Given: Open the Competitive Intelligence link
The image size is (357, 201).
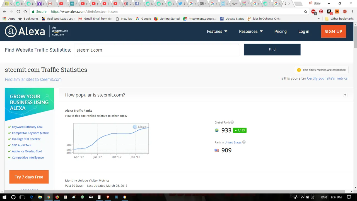Looking at the screenshot, I should [x=28, y=157].
